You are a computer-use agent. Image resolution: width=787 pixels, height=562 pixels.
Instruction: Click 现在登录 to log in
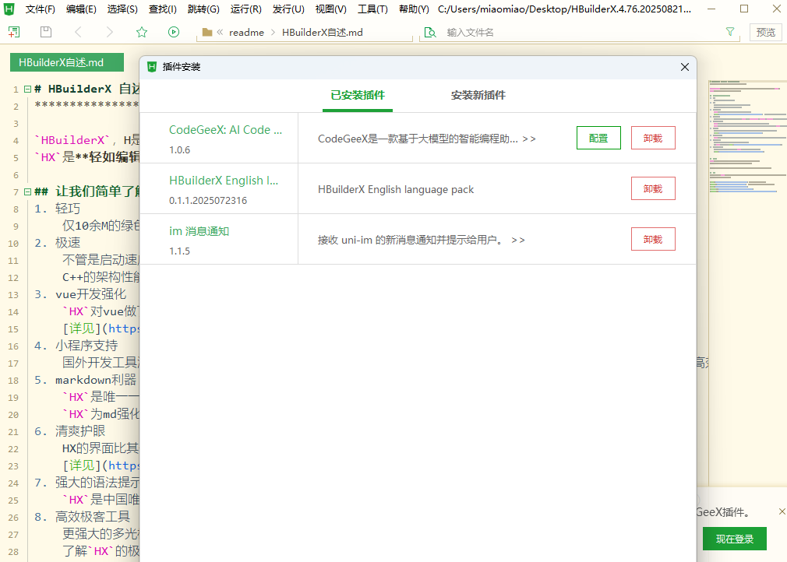point(733,538)
